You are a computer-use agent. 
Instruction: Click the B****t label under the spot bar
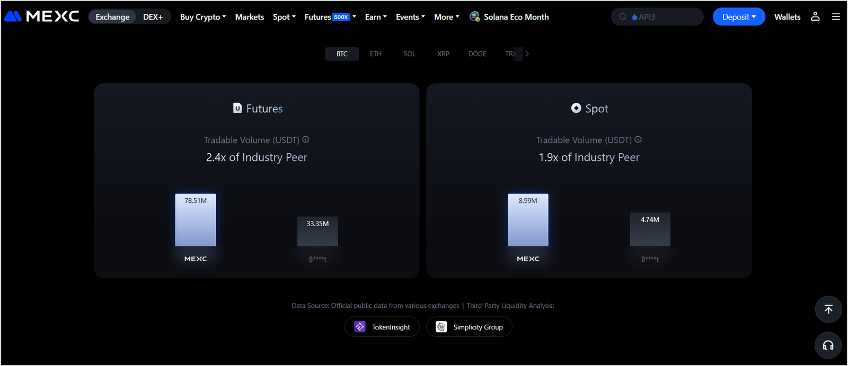pos(650,259)
